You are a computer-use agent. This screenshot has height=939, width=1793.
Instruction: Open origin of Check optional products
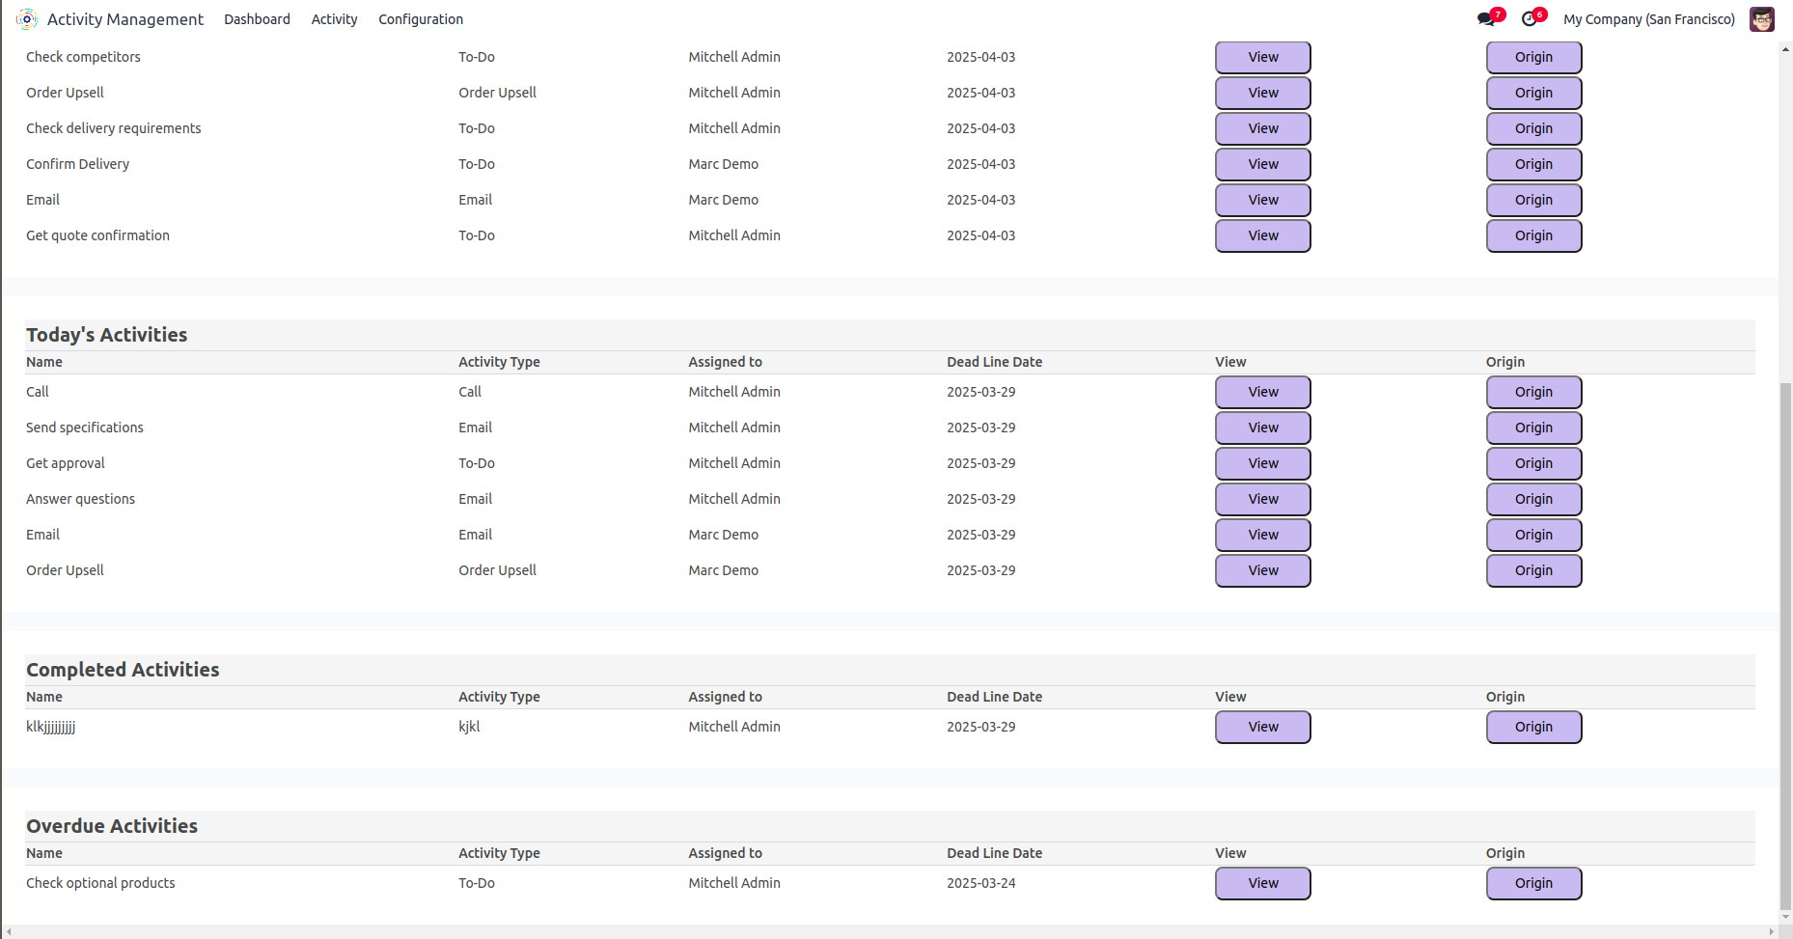(1533, 883)
